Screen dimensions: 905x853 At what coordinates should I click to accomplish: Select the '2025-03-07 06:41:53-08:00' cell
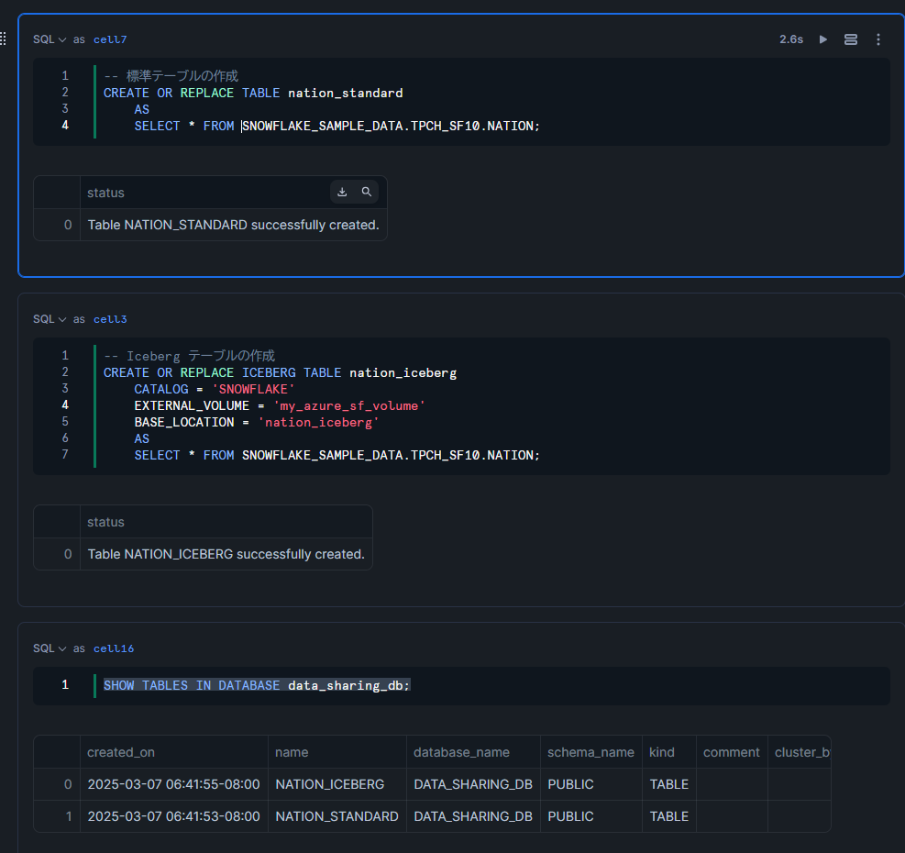(173, 816)
